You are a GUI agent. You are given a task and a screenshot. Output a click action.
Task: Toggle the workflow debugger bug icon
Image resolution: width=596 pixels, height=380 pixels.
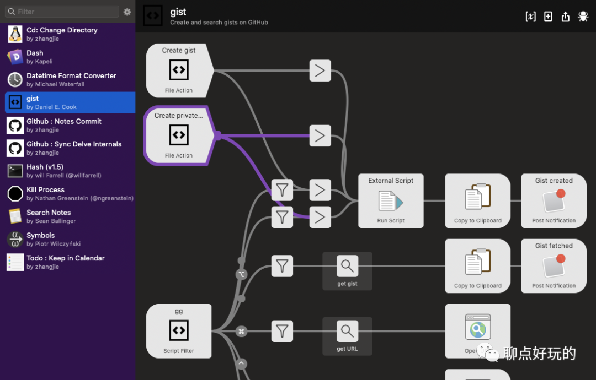tap(583, 17)
